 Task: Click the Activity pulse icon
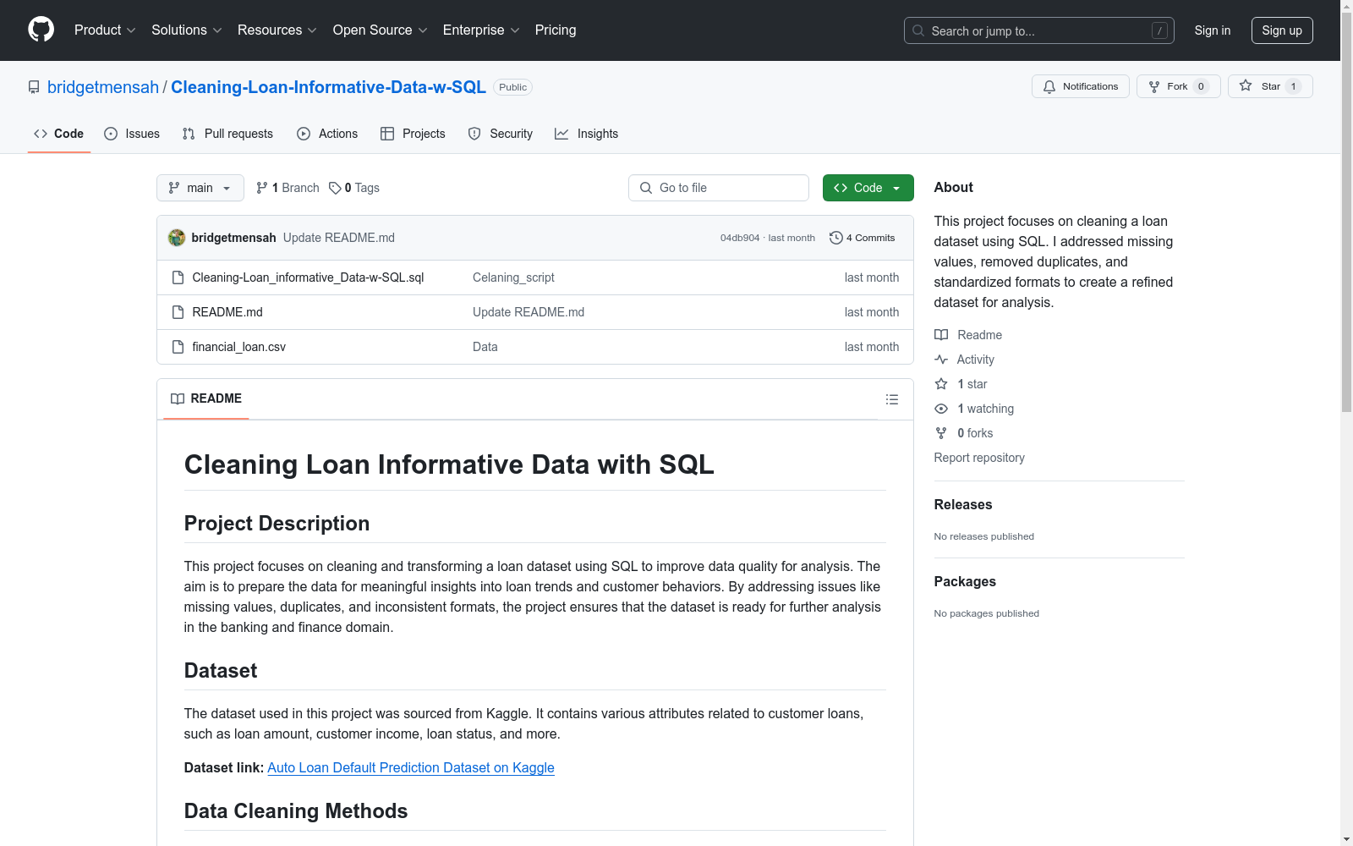pos(941,360)
